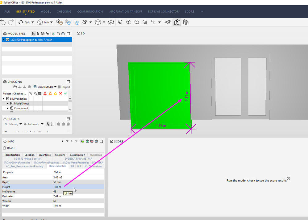Expand the Component ruleset row

(8, 108)
